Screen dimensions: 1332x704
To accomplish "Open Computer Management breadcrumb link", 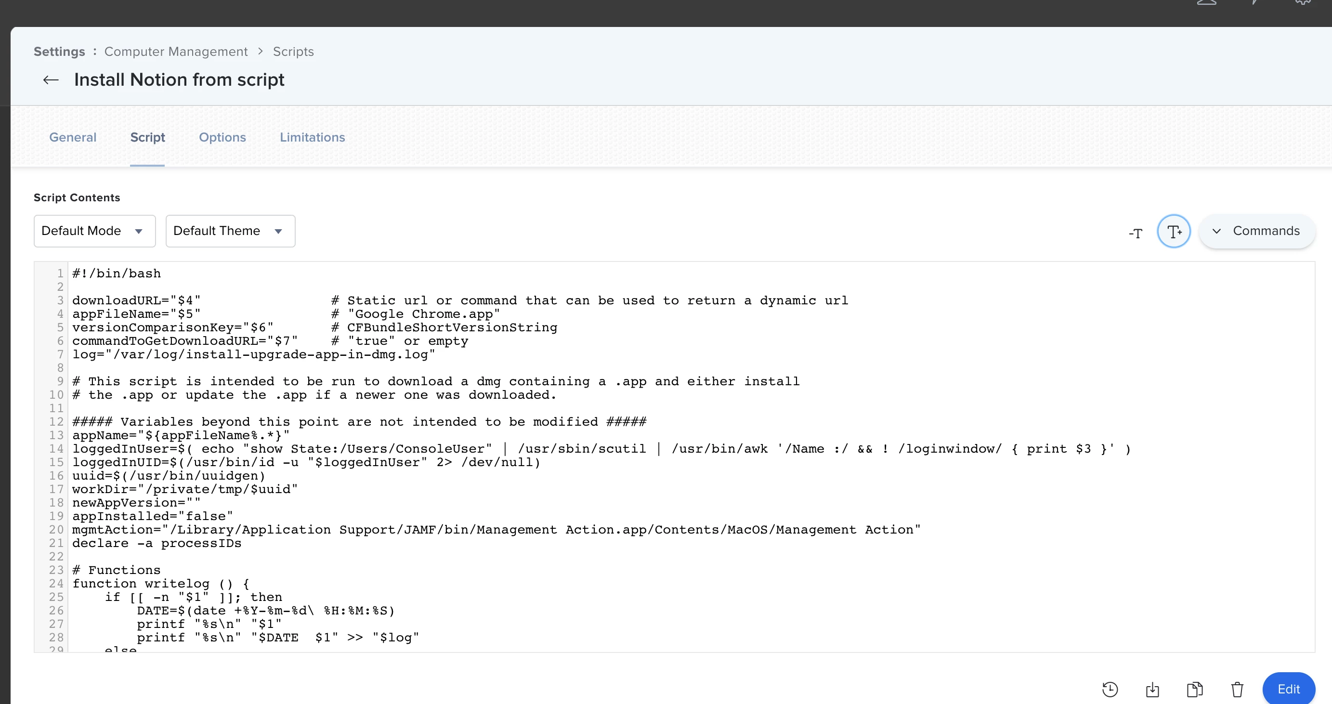I will 176,52.
